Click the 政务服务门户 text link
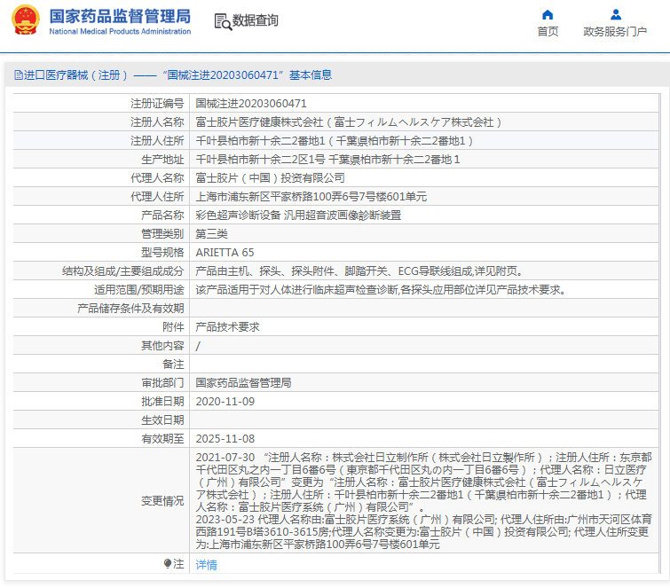 point(615,32)
